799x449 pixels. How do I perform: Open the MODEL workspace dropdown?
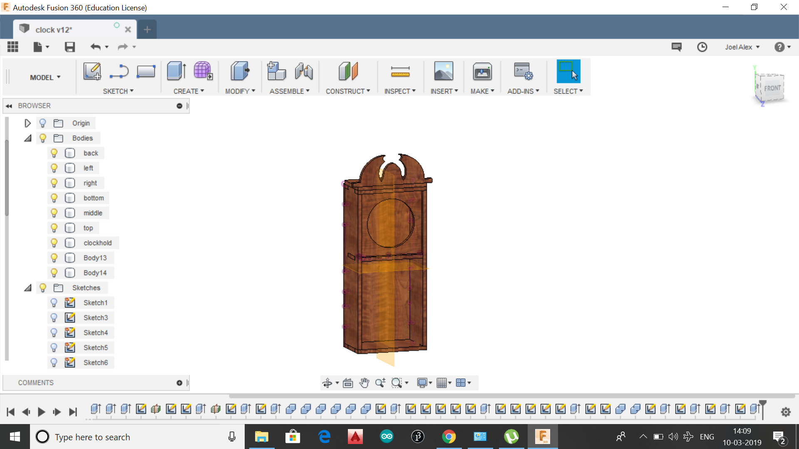(x=45, y=77)
